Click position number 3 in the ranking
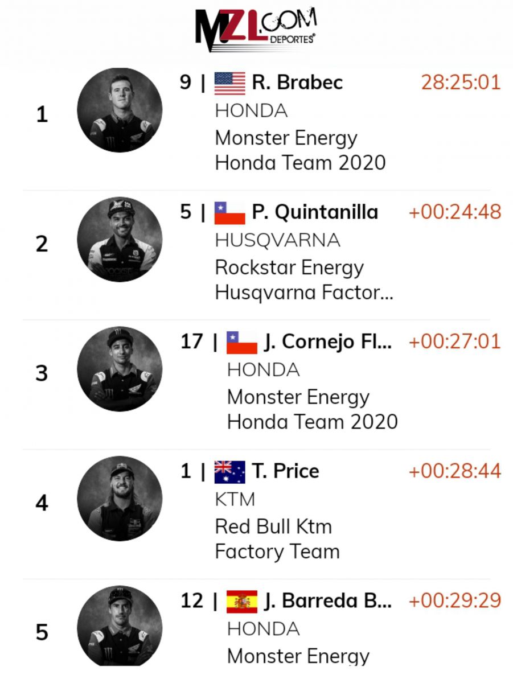 click(x=42, y=374)
